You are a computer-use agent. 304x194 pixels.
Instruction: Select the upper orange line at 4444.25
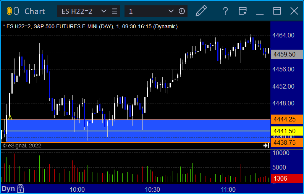pyautogui.click(x=136, y=119)
